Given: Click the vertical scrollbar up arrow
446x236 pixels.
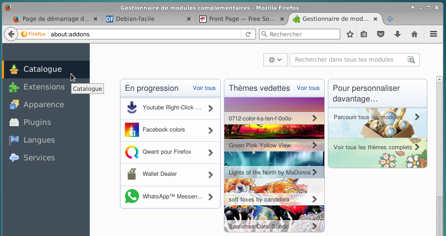Looking at the screenshot, I should coord(440,80).
